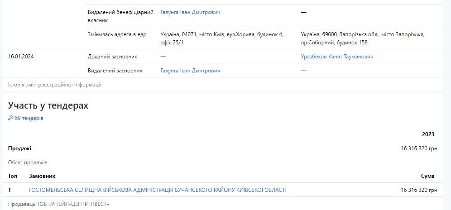Screen dimensions: 451x210
Task: Click the Сума column header
Action: 428,176
